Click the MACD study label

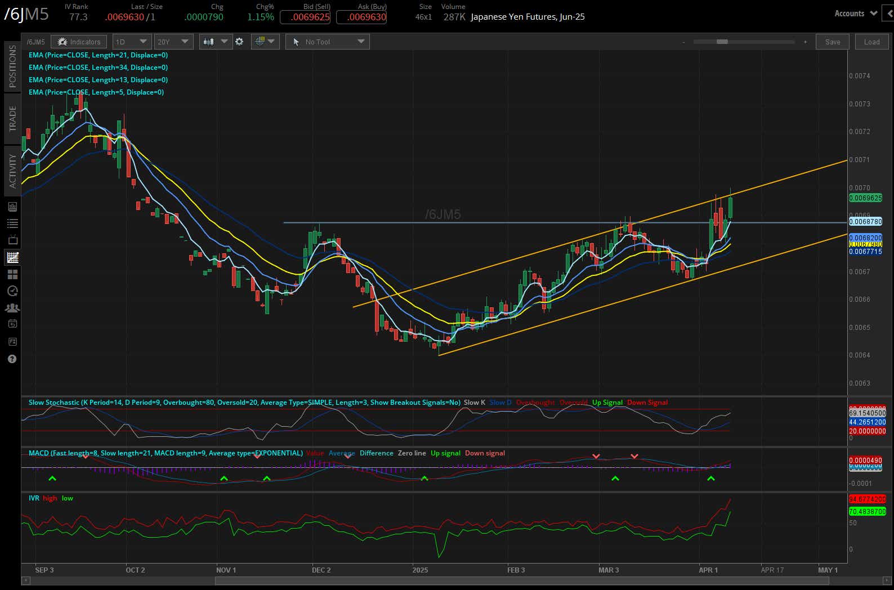point(166,453)
